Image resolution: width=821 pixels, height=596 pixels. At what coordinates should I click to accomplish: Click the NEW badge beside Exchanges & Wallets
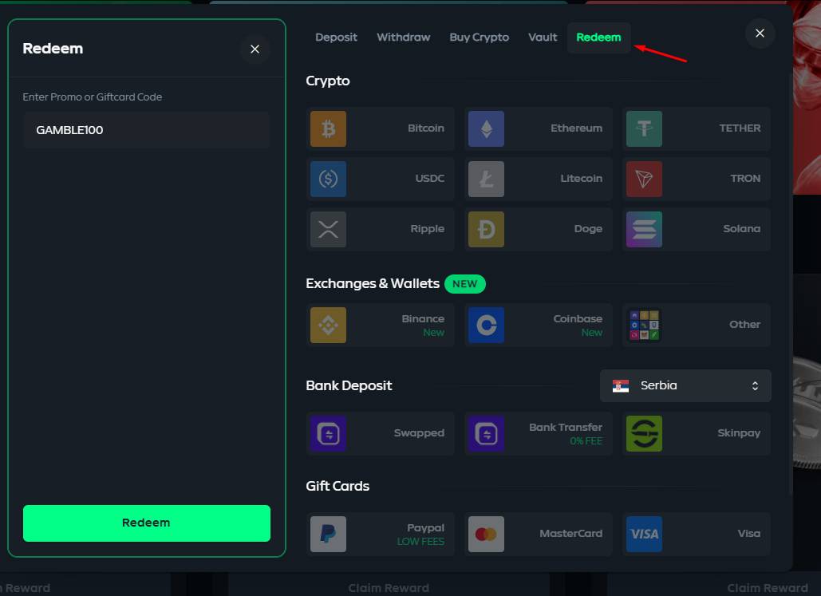tap(465, 284)
